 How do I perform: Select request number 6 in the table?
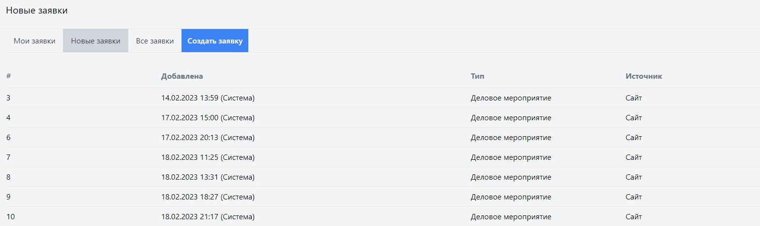[x=8, y=138]
